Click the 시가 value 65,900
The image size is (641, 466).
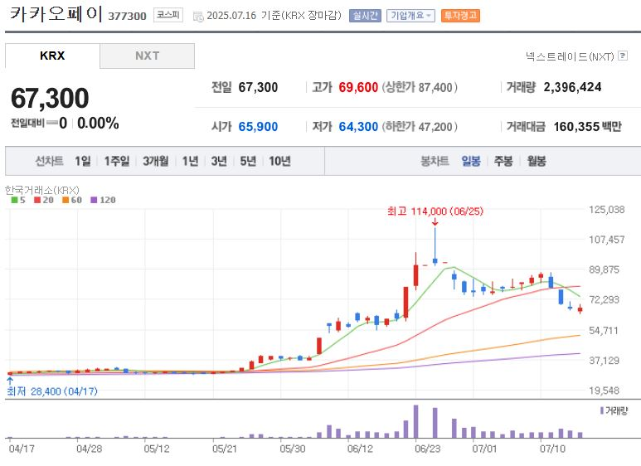tap(258, 127)
